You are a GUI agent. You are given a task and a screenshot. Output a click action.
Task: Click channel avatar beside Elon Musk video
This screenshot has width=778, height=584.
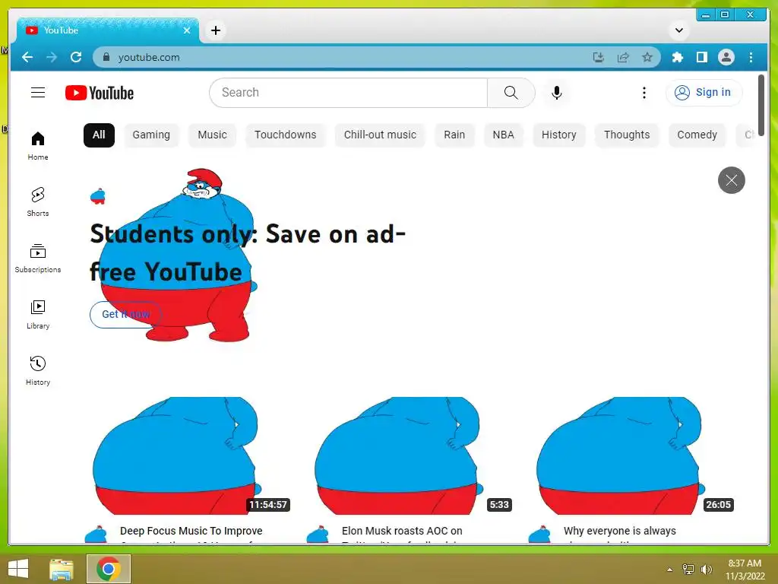[x=318, y=535]
